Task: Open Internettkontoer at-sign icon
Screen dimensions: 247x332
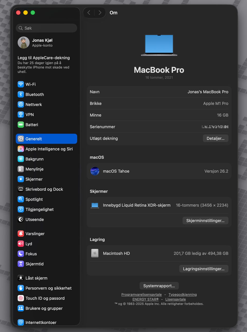Action: coord(21,322)
